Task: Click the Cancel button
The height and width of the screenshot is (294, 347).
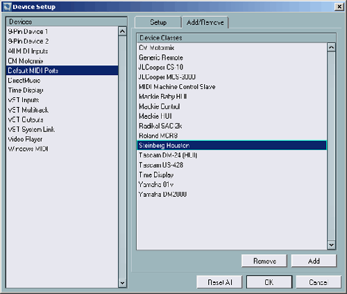Action: 319,282
